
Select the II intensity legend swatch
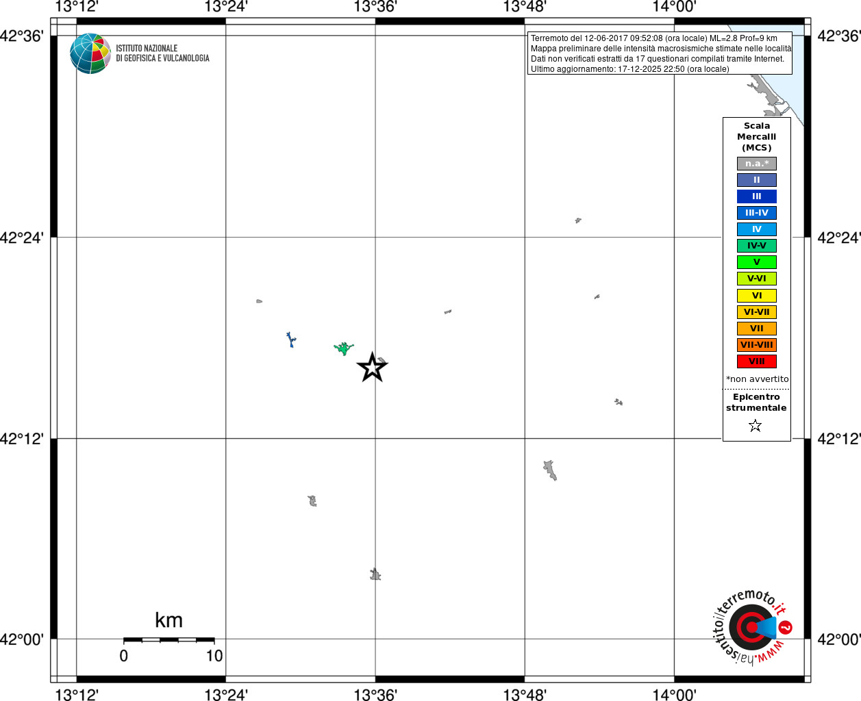click(757, 180)
